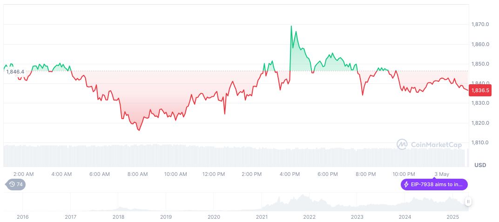Viewport: 499px width, 222px height.
Task: Open the EIP-7938 news event pill
Action: (434, 184)
